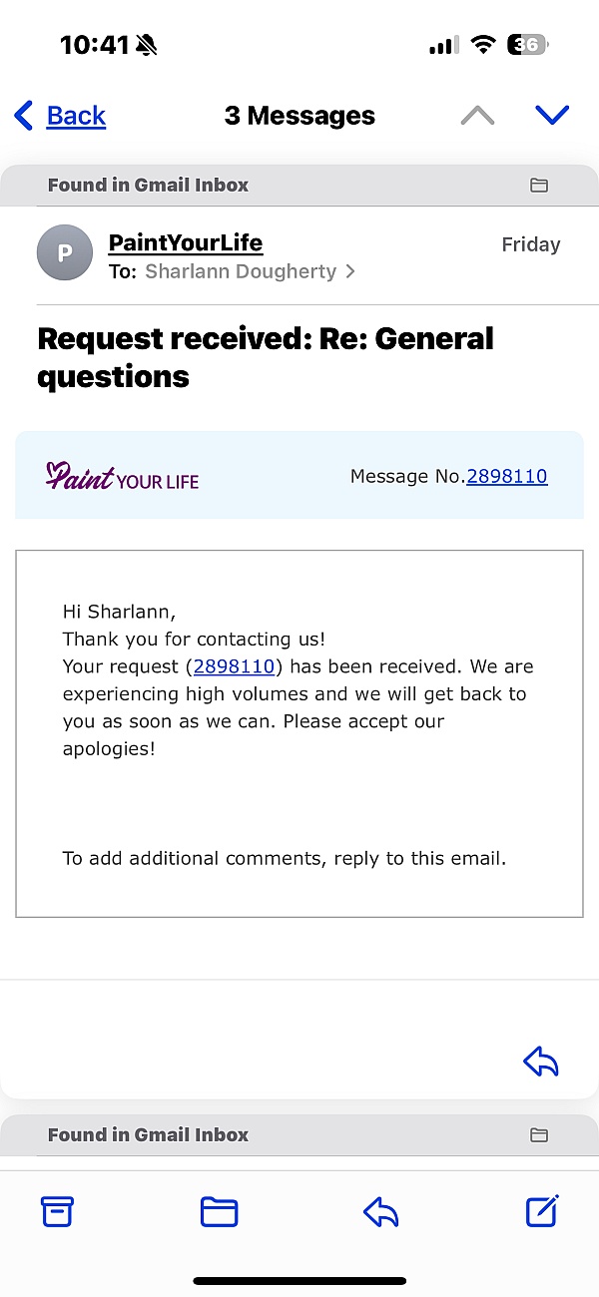Open request 2898110 link in email body

(234, 666)
